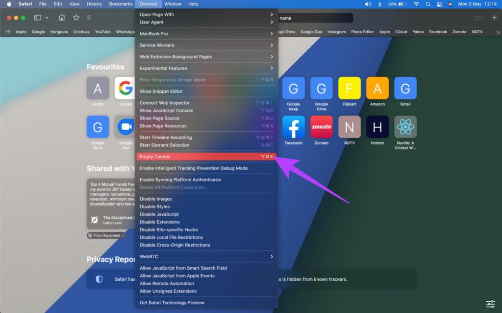This screenshot has width=502, height=313.
Task: Open the Google Keep favourite tile
Action: [293, 88]
